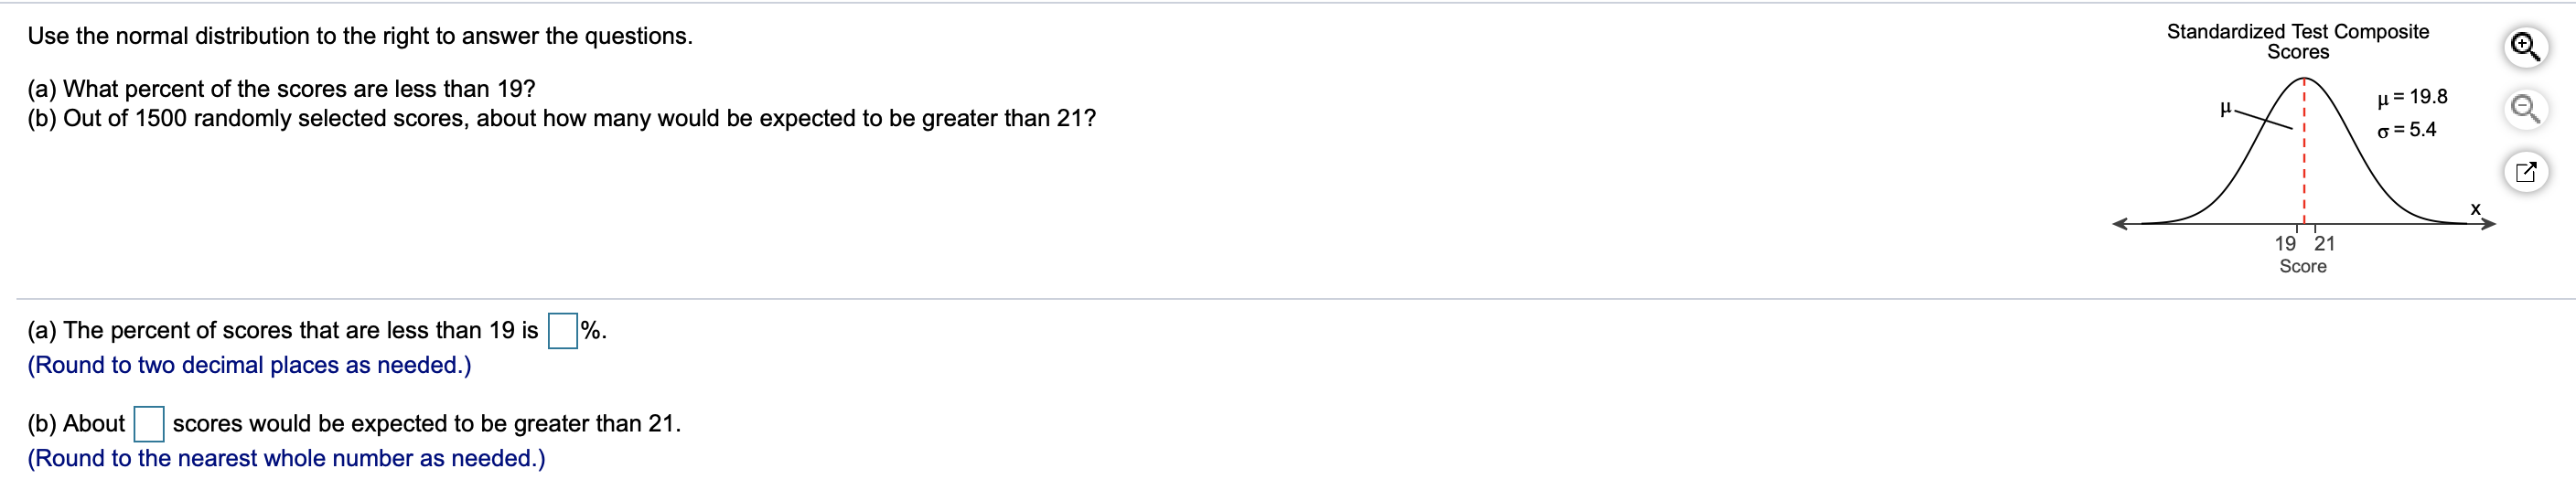
Task: Click the 'Use the normal distribution' instruction
Action: tap(360, 36)
